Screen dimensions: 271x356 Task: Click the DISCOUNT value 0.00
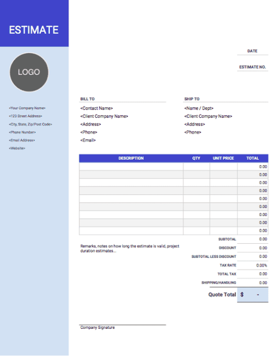point(263,248)
